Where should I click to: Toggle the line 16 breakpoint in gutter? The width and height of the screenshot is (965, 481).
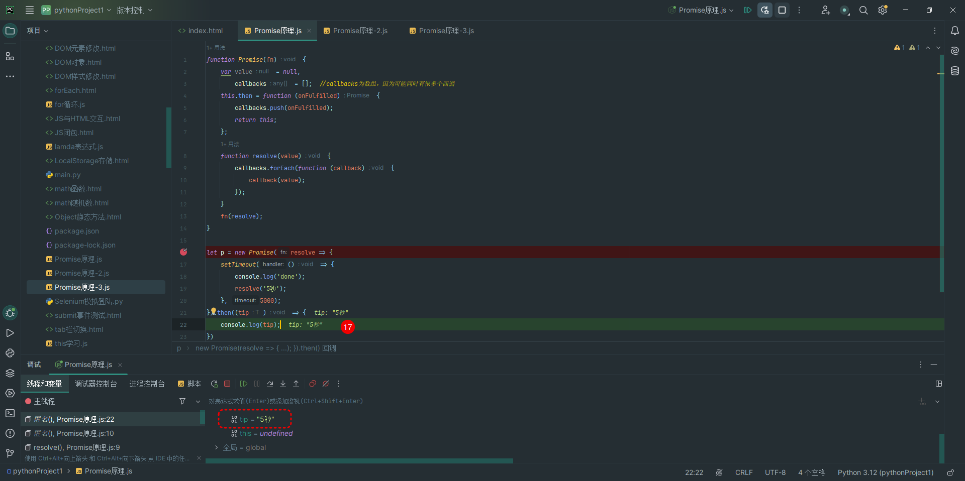pos(183,252)
